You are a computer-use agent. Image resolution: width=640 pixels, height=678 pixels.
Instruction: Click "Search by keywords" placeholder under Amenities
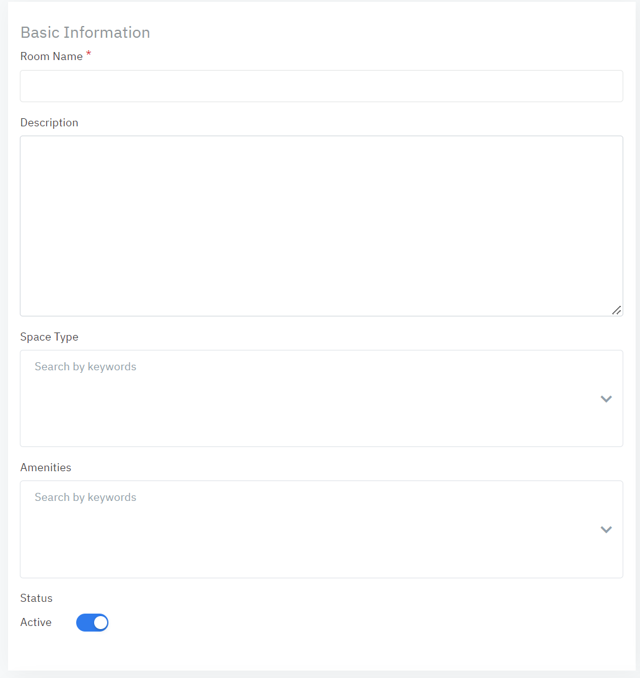point(85,497)
